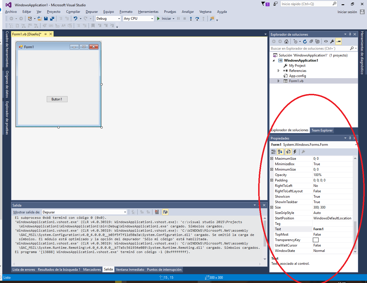Screen dimensions: 367x283
Task: Toggle the Preview Selected Items button
Action: tap(339, 41)
